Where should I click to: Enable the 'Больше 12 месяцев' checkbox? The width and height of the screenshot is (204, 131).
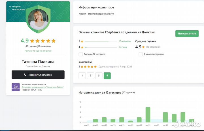(x=81, y=54)
